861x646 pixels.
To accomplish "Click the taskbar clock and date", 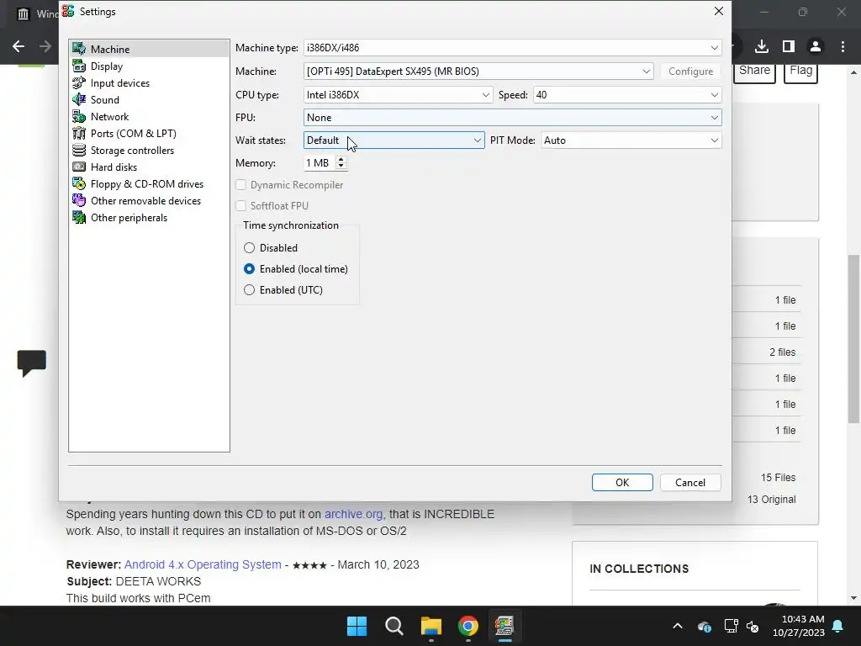I will tap(799, 626).
